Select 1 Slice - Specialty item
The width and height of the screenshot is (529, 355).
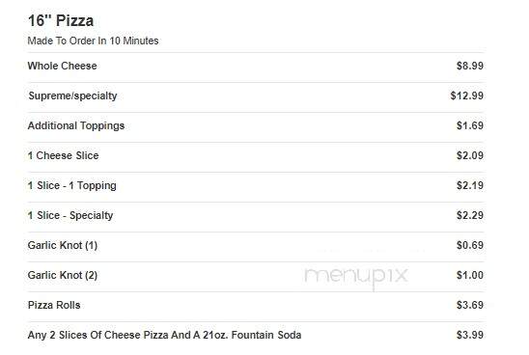pyautogui.click(x=70, y=215)
